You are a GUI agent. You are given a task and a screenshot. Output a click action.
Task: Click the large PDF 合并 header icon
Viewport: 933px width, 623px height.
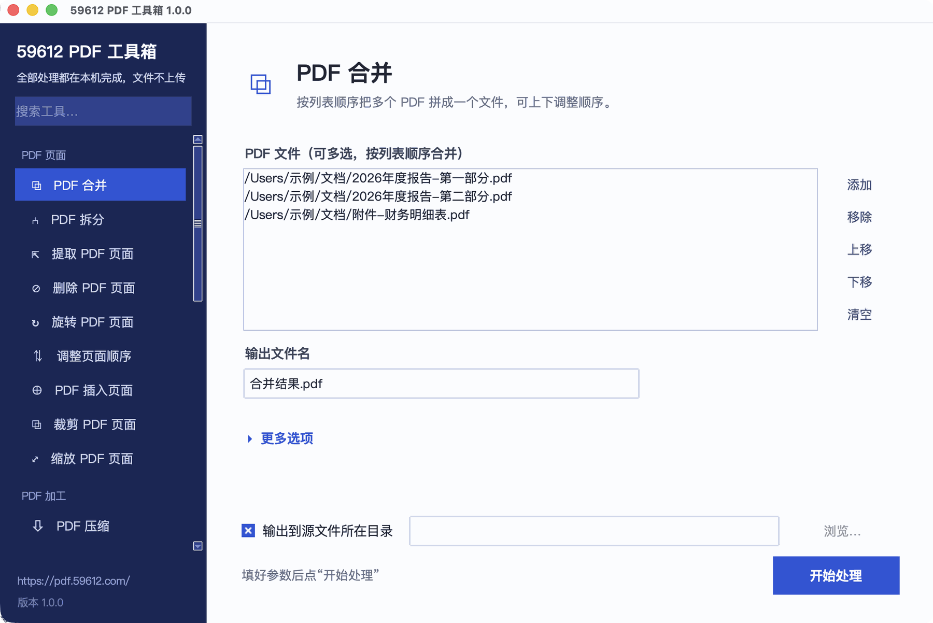(x=261, y=84)
